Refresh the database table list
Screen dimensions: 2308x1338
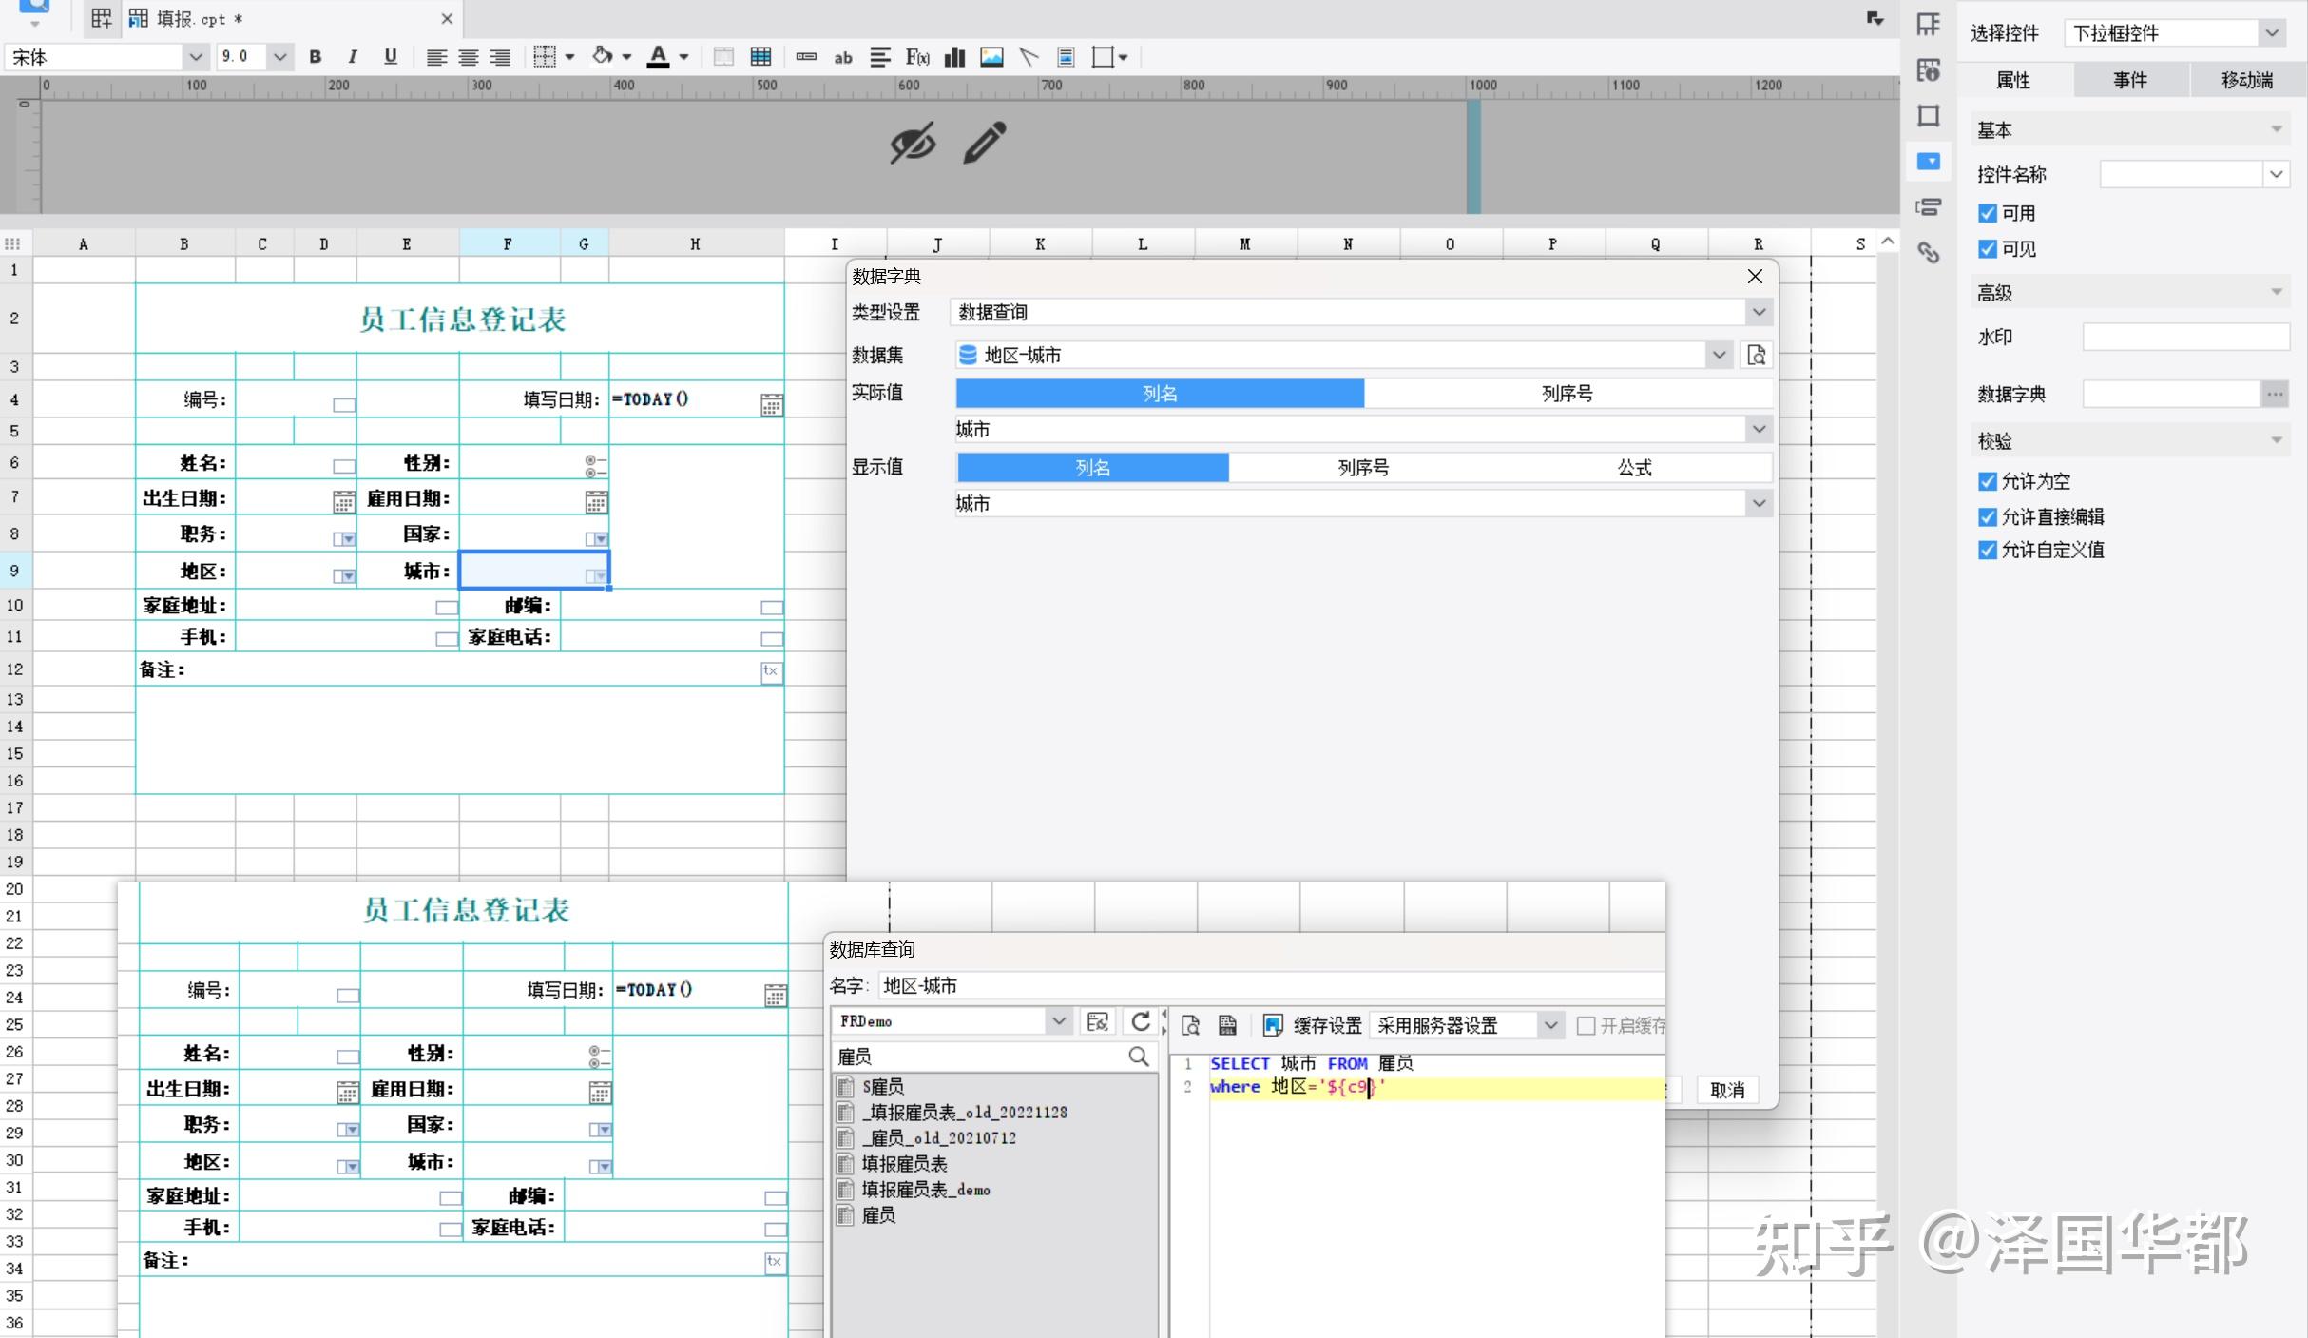point(1141,1022)
